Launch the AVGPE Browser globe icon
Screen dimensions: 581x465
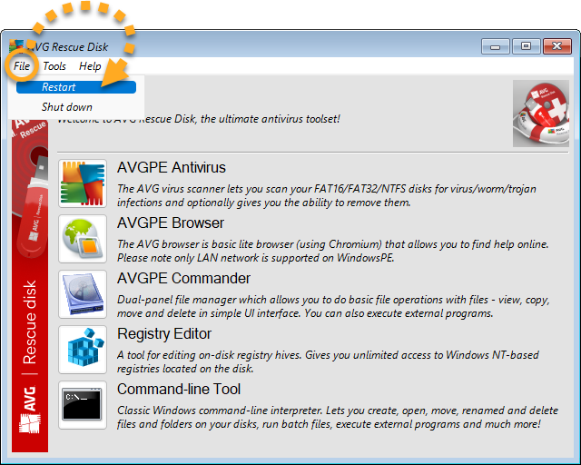(82, 239)
